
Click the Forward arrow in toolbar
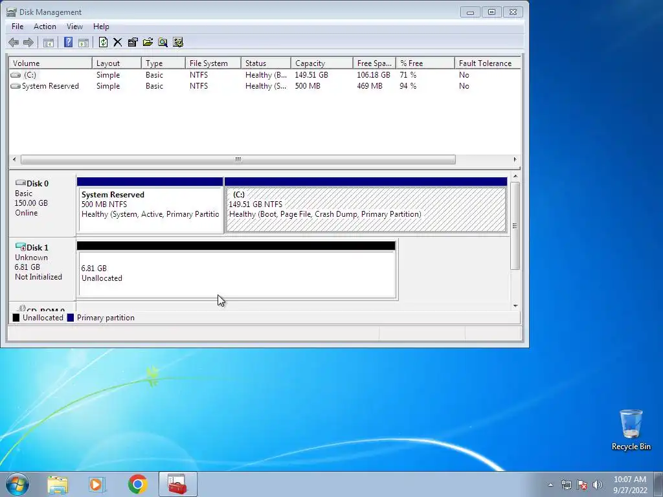tap(28, 42)
